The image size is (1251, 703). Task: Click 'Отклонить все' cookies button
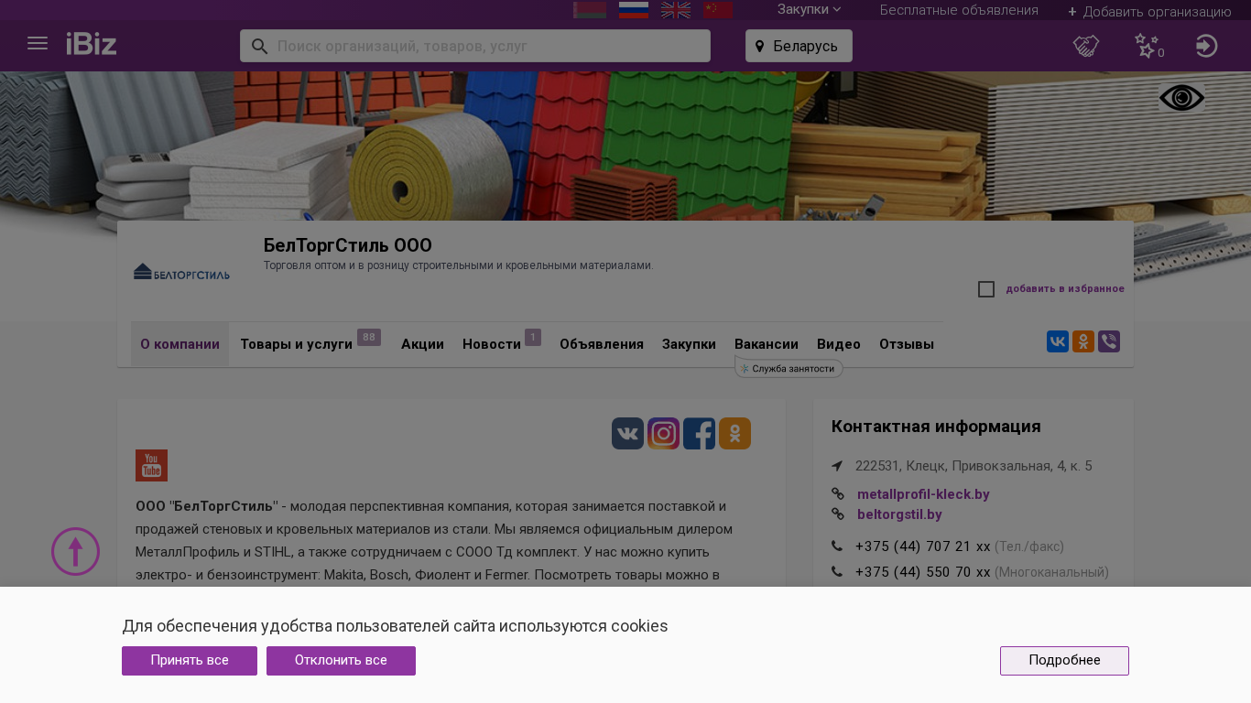341,661
